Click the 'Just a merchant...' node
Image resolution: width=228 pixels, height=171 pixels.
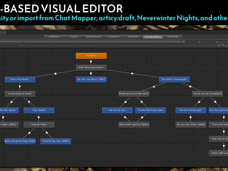20,80
